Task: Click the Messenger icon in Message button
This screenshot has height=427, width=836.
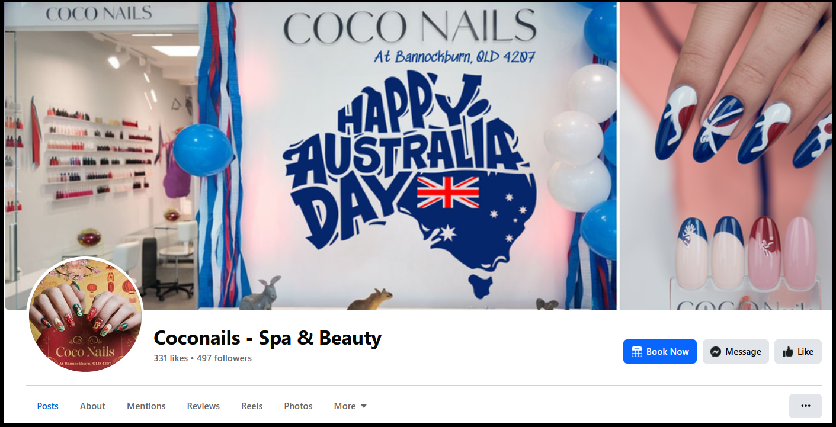Action: (x=716, y=352)
